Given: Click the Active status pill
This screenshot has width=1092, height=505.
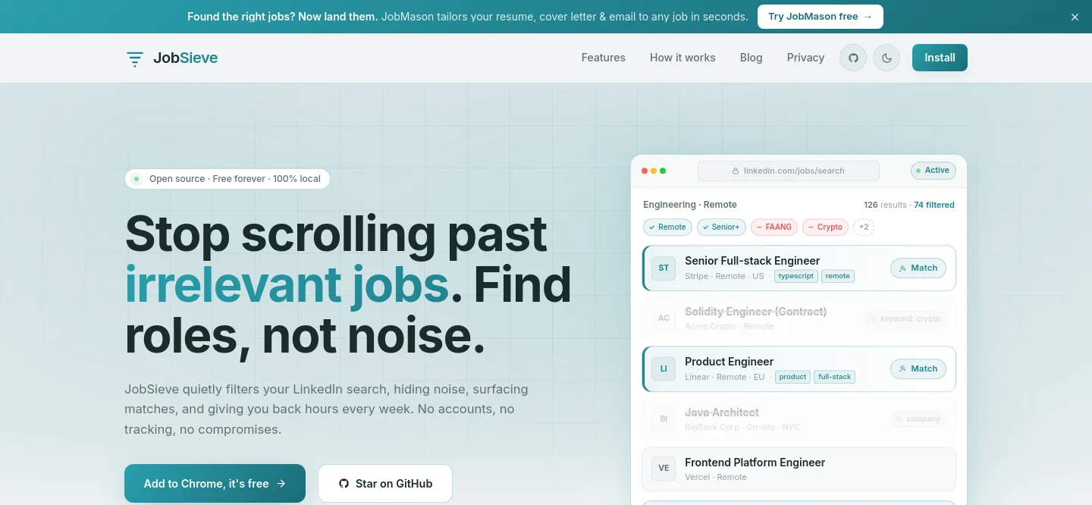Looking at the screenshot, I should coord(933,171).
